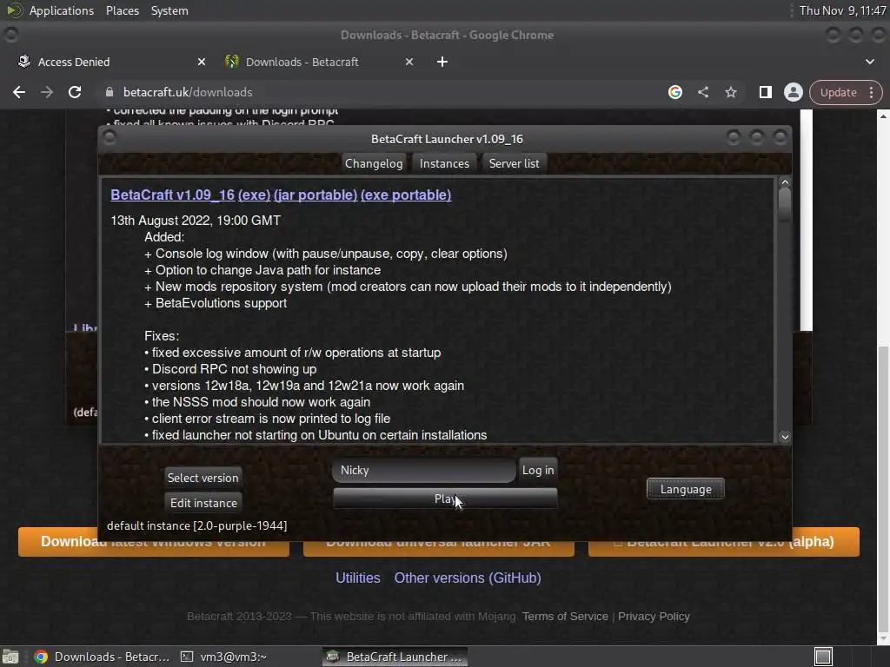
Task: Open the Other versions (GitHub) link
Action: coord(467,578)
